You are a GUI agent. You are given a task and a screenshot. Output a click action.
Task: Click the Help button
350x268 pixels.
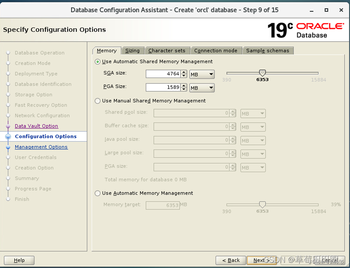[19, 260]
